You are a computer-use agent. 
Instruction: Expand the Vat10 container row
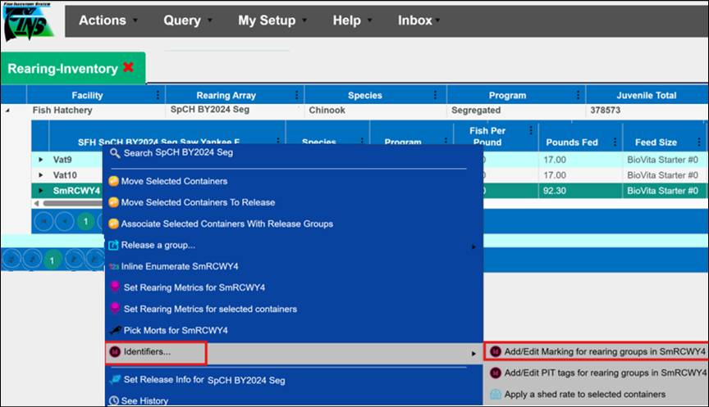click(41, 174)
